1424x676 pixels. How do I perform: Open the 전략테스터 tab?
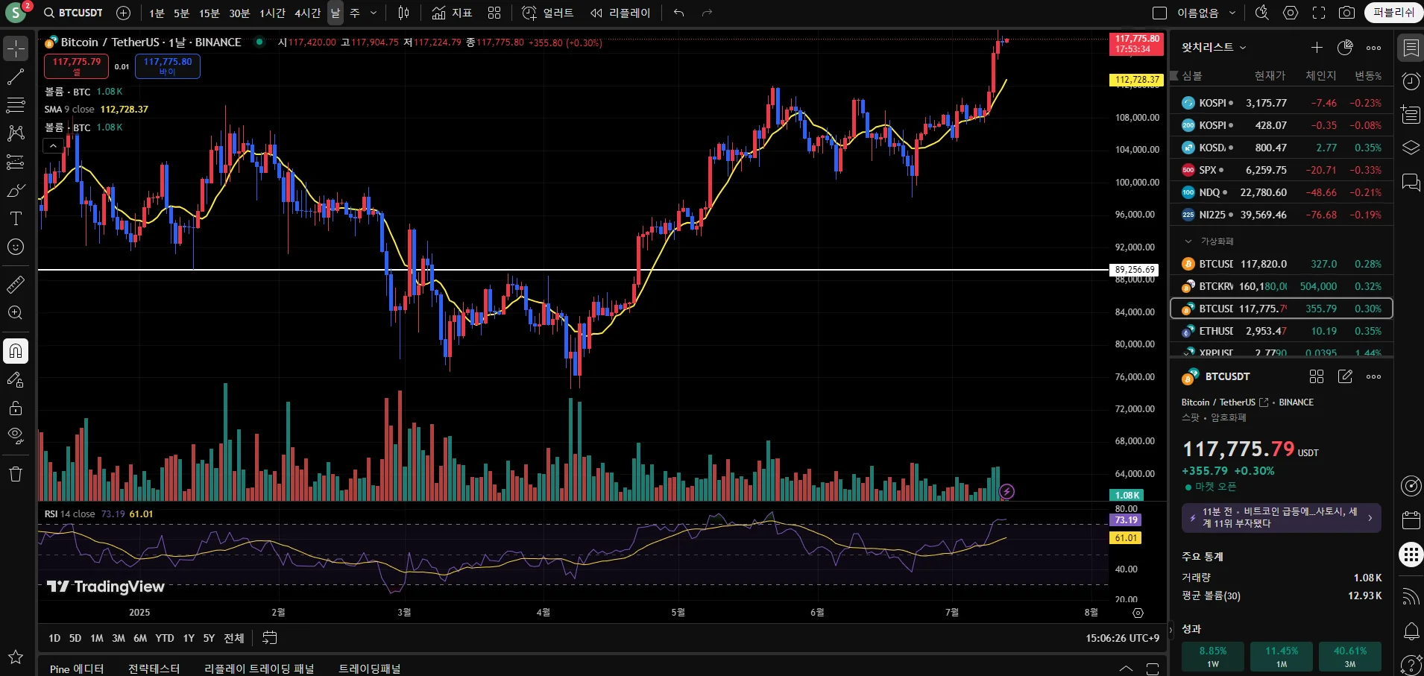tap(154, 669)
